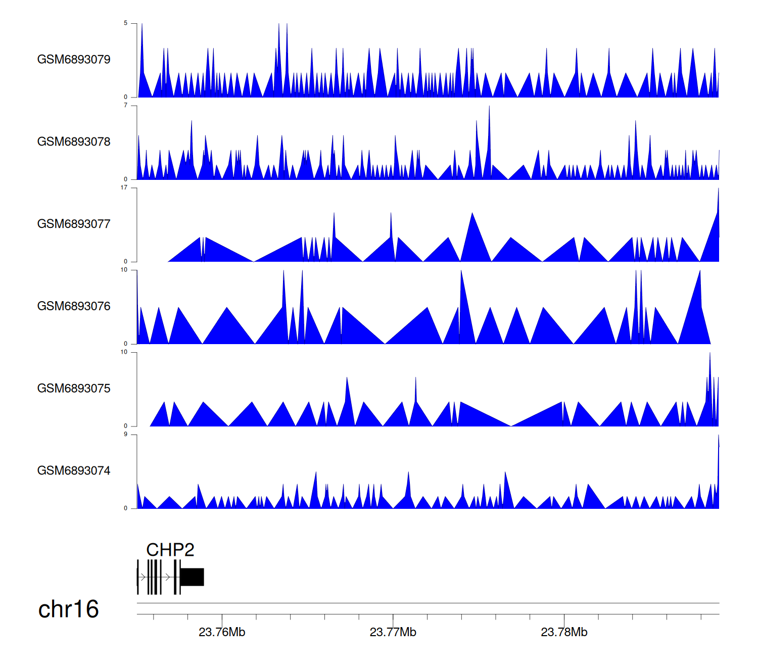This screenshot has height=667, width=758.
Task: Select the GSM6893078 track label
Action: pyautogui.click(x=74, y=142)
